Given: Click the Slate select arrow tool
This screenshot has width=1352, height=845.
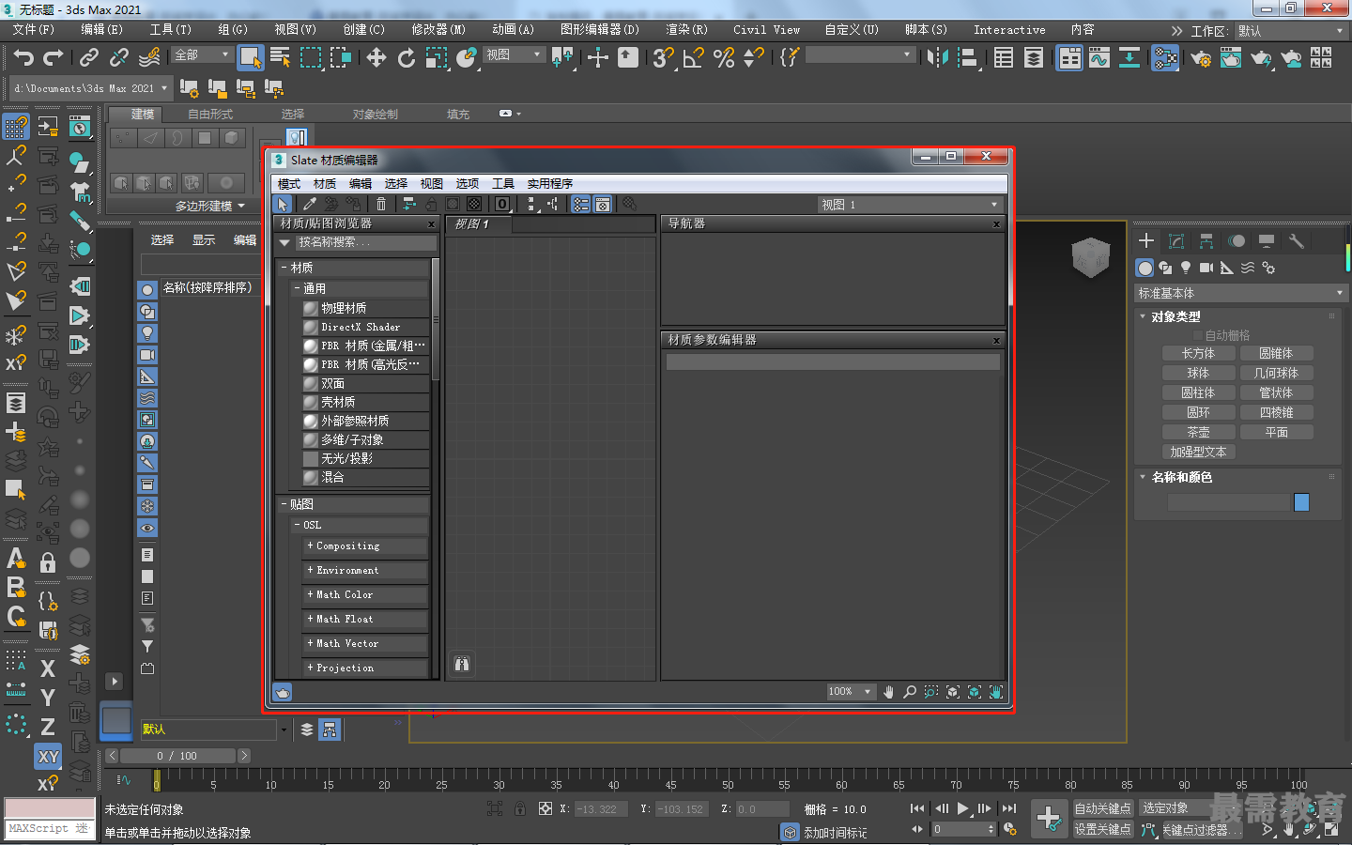Looking at the screenshot, I should tap(283, 204).
